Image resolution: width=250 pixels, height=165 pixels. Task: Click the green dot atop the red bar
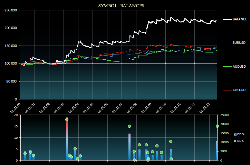[x=67, y=120]
